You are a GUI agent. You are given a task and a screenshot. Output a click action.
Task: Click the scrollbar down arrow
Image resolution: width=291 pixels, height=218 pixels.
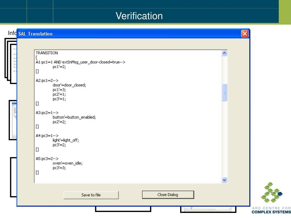point(224,180)
